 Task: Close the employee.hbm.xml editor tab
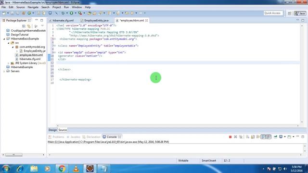[146, 20]
